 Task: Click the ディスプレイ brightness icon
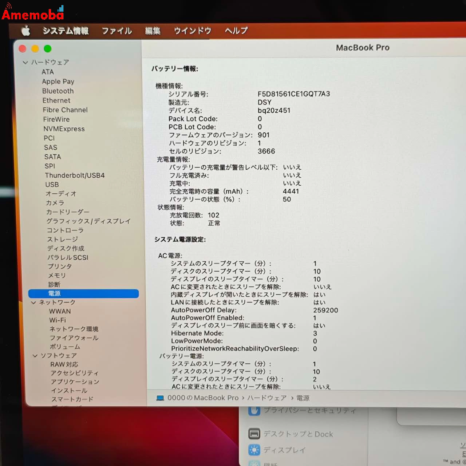pyautogui.click(x=254, y=450)
